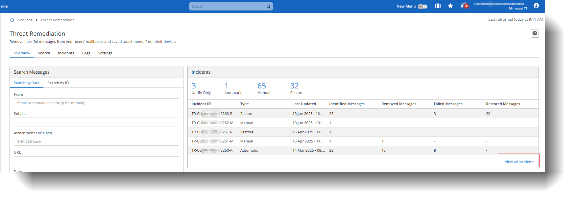The height and width of the screenshot is (205, 578).
Task: Sort by Last Updated column header
Action: click(304, 104)
